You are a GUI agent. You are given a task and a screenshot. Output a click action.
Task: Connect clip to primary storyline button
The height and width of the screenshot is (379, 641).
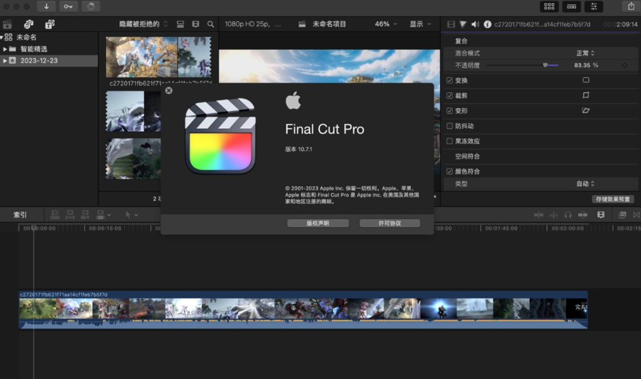coord(55,215)
